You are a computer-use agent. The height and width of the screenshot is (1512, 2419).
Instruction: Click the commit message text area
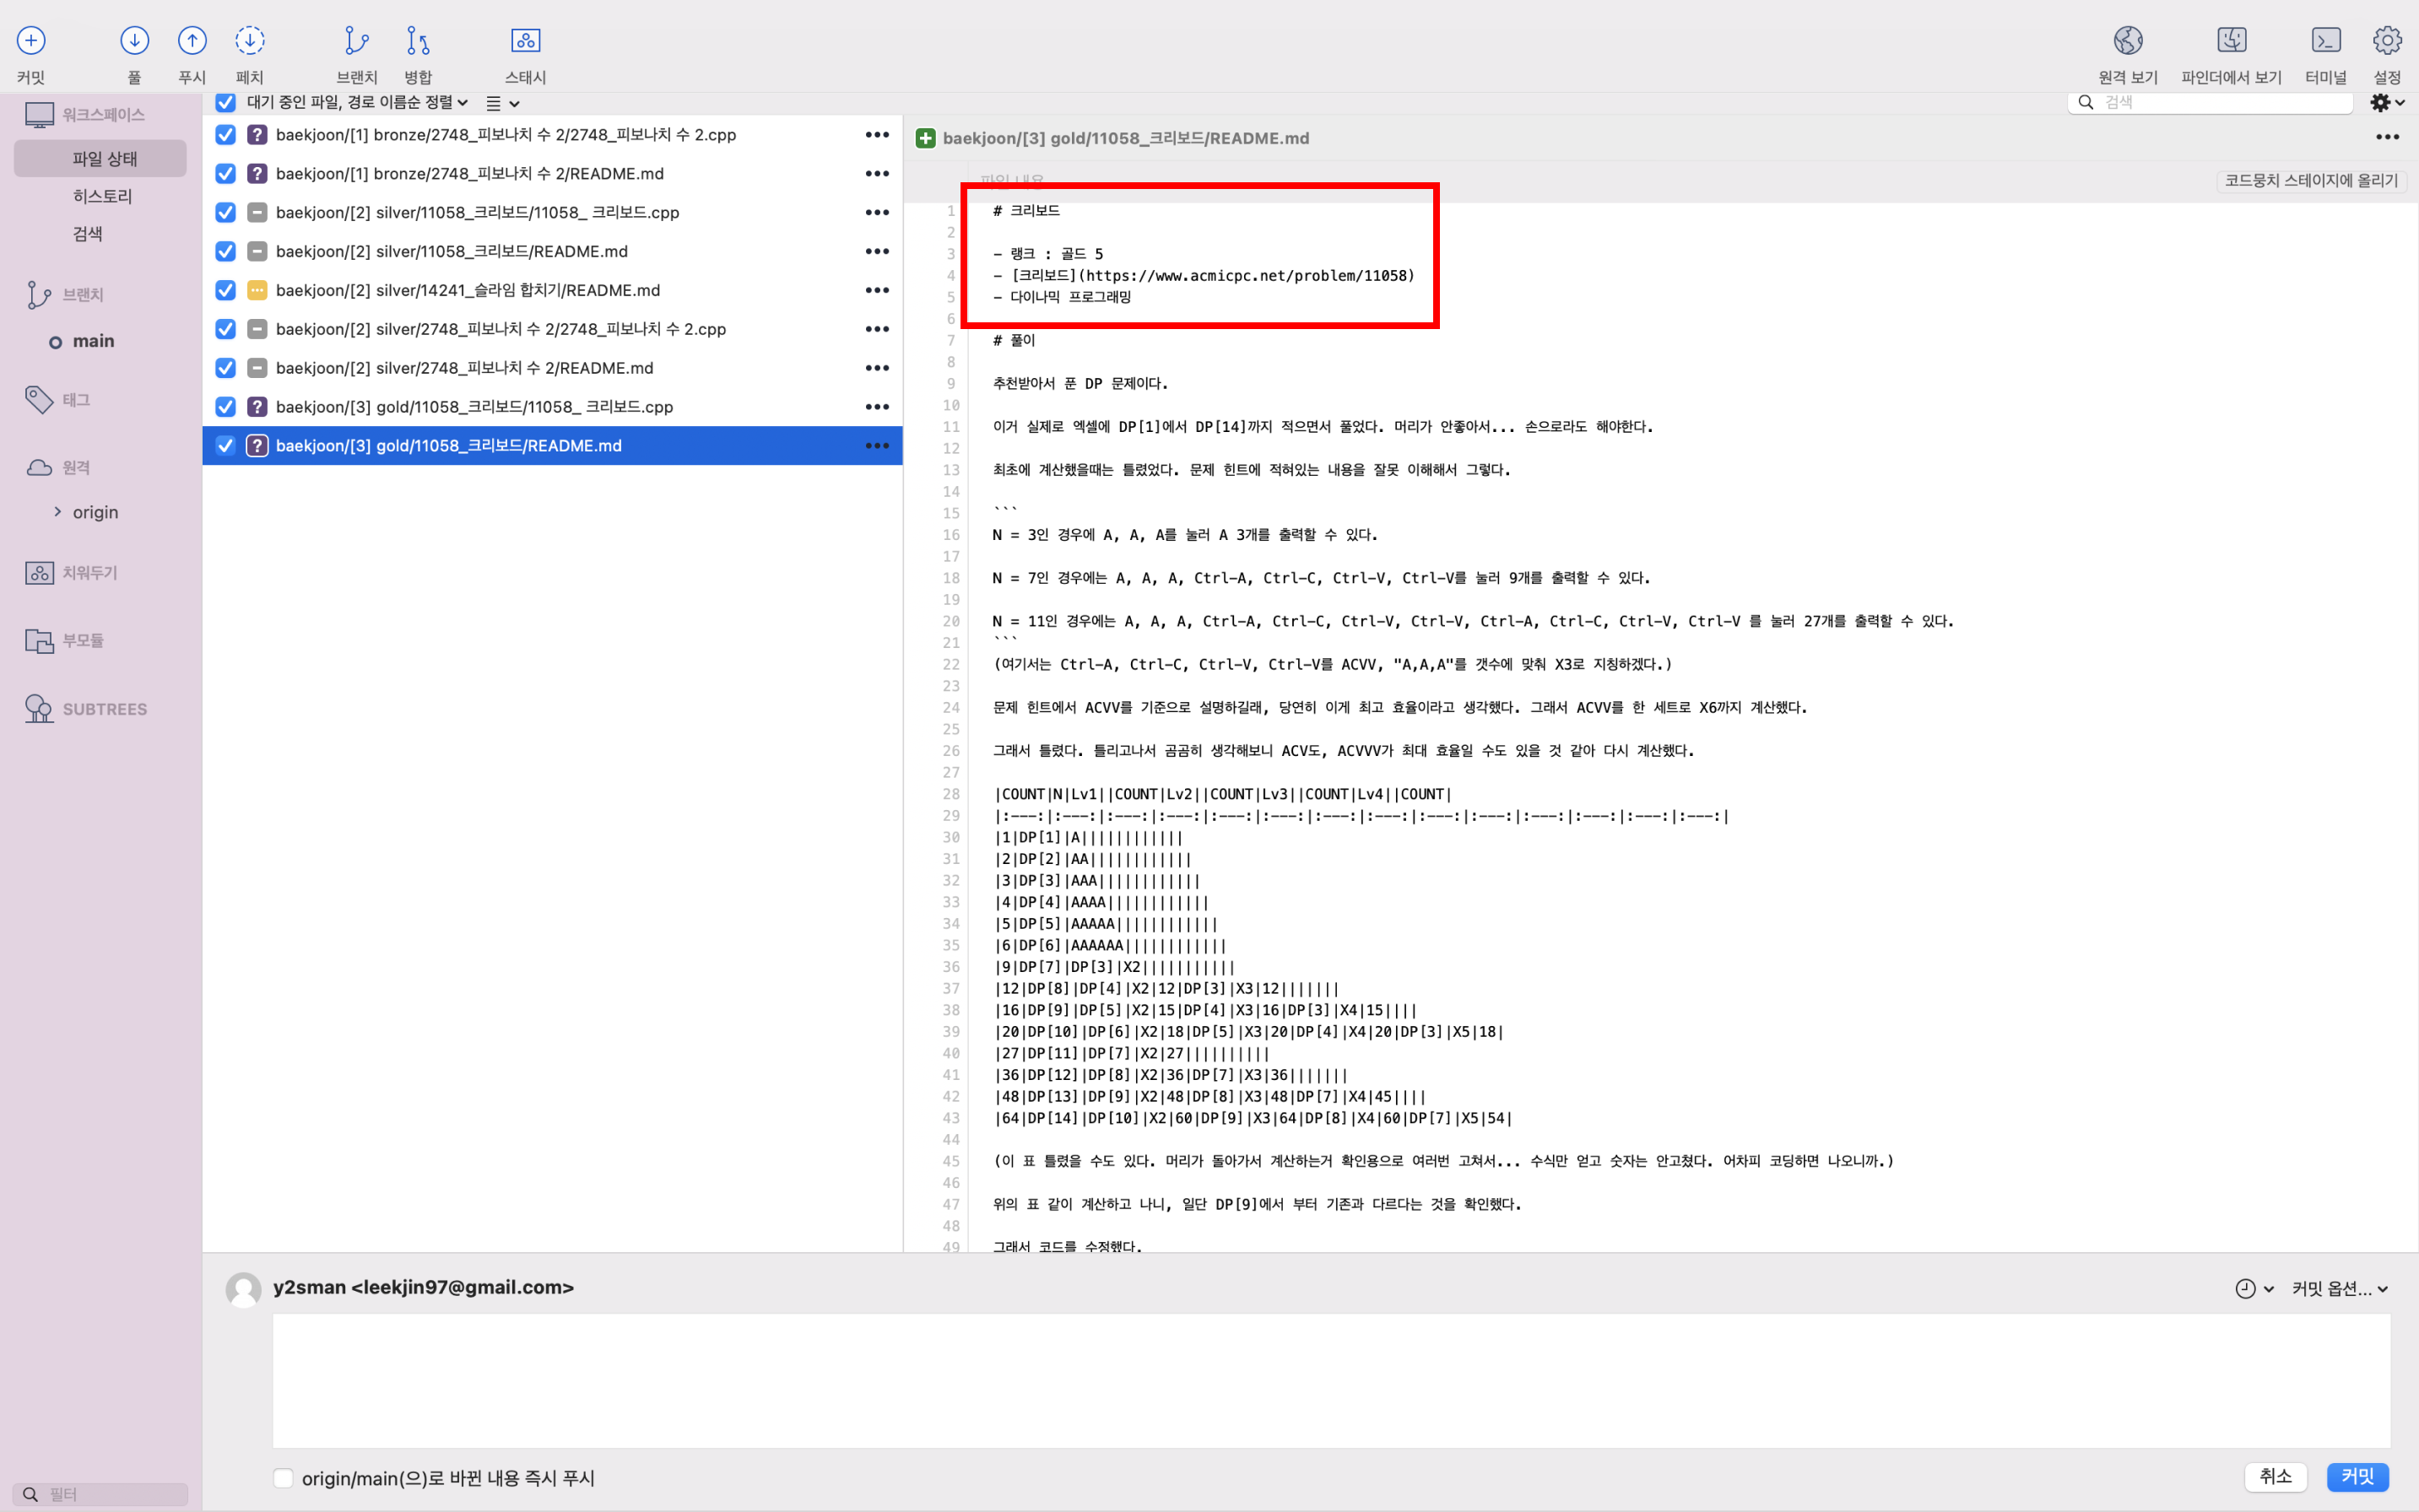click(x=1330, y=1381)
